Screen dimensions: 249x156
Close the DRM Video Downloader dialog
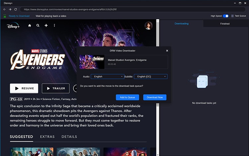(x=167, y=51)
